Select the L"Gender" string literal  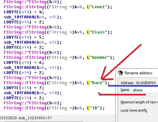(98, 58)
